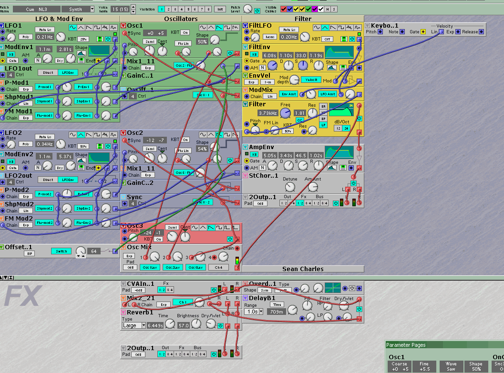The image size is (504, 373).
Task: Adjust the Filter Freq knob
Action: [285, 112]
